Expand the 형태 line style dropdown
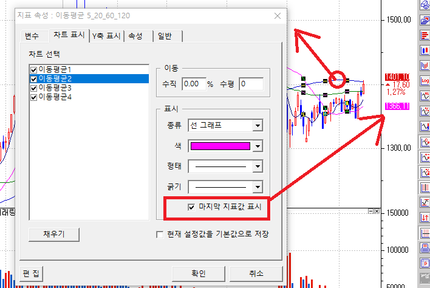The image size is (430, 288). click(x=258, y=166)
